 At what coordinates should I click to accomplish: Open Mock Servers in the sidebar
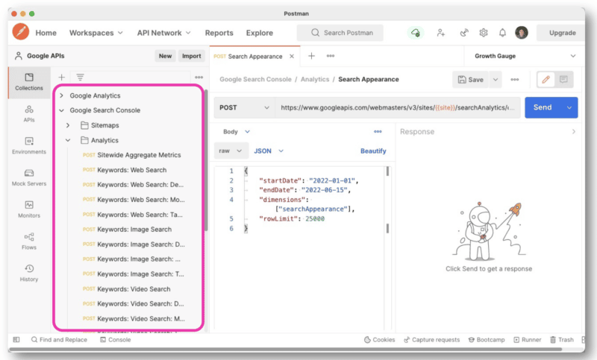[29, 177]
